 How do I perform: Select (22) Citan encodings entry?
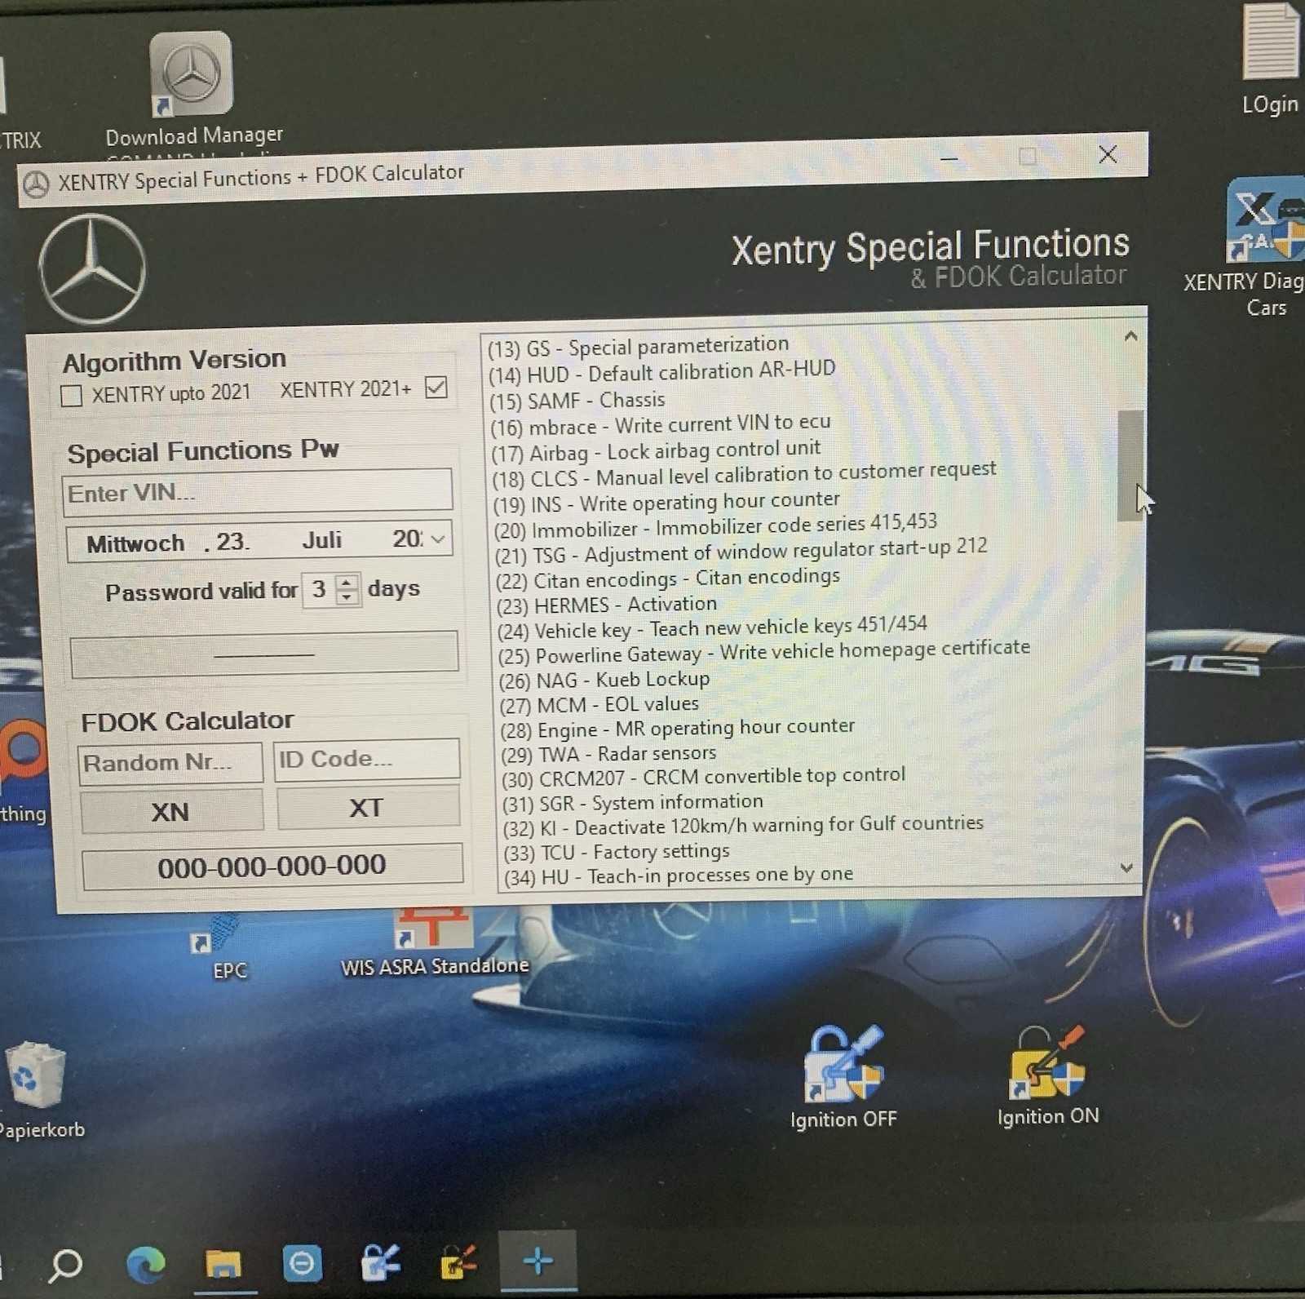668,579
